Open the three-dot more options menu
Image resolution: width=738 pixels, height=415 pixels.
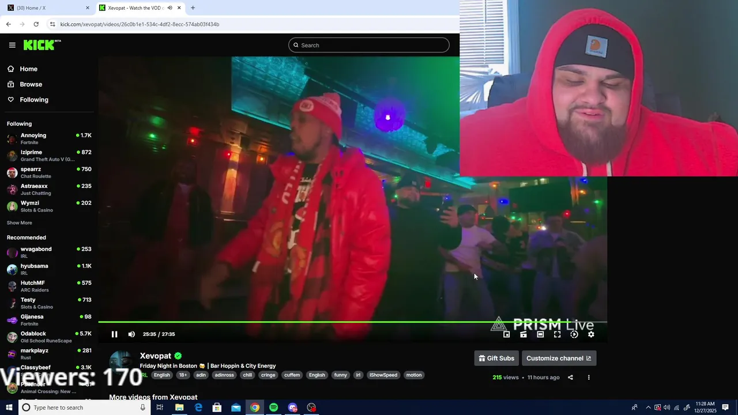click(589, 378)
